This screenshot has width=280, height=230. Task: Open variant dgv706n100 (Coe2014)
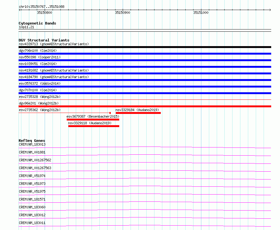pyautogui.click(x=38, y=51)
